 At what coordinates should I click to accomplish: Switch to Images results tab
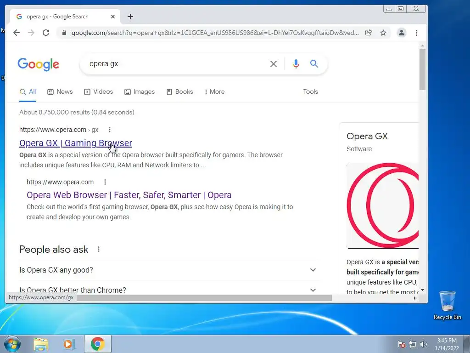[x=140, y=92]
